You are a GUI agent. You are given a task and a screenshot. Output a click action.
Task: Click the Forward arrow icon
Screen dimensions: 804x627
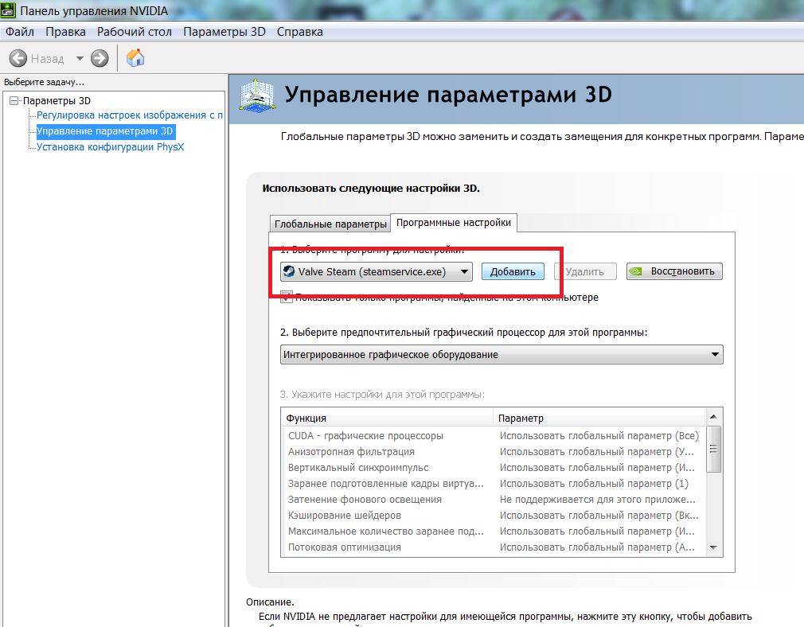(100, 58)
